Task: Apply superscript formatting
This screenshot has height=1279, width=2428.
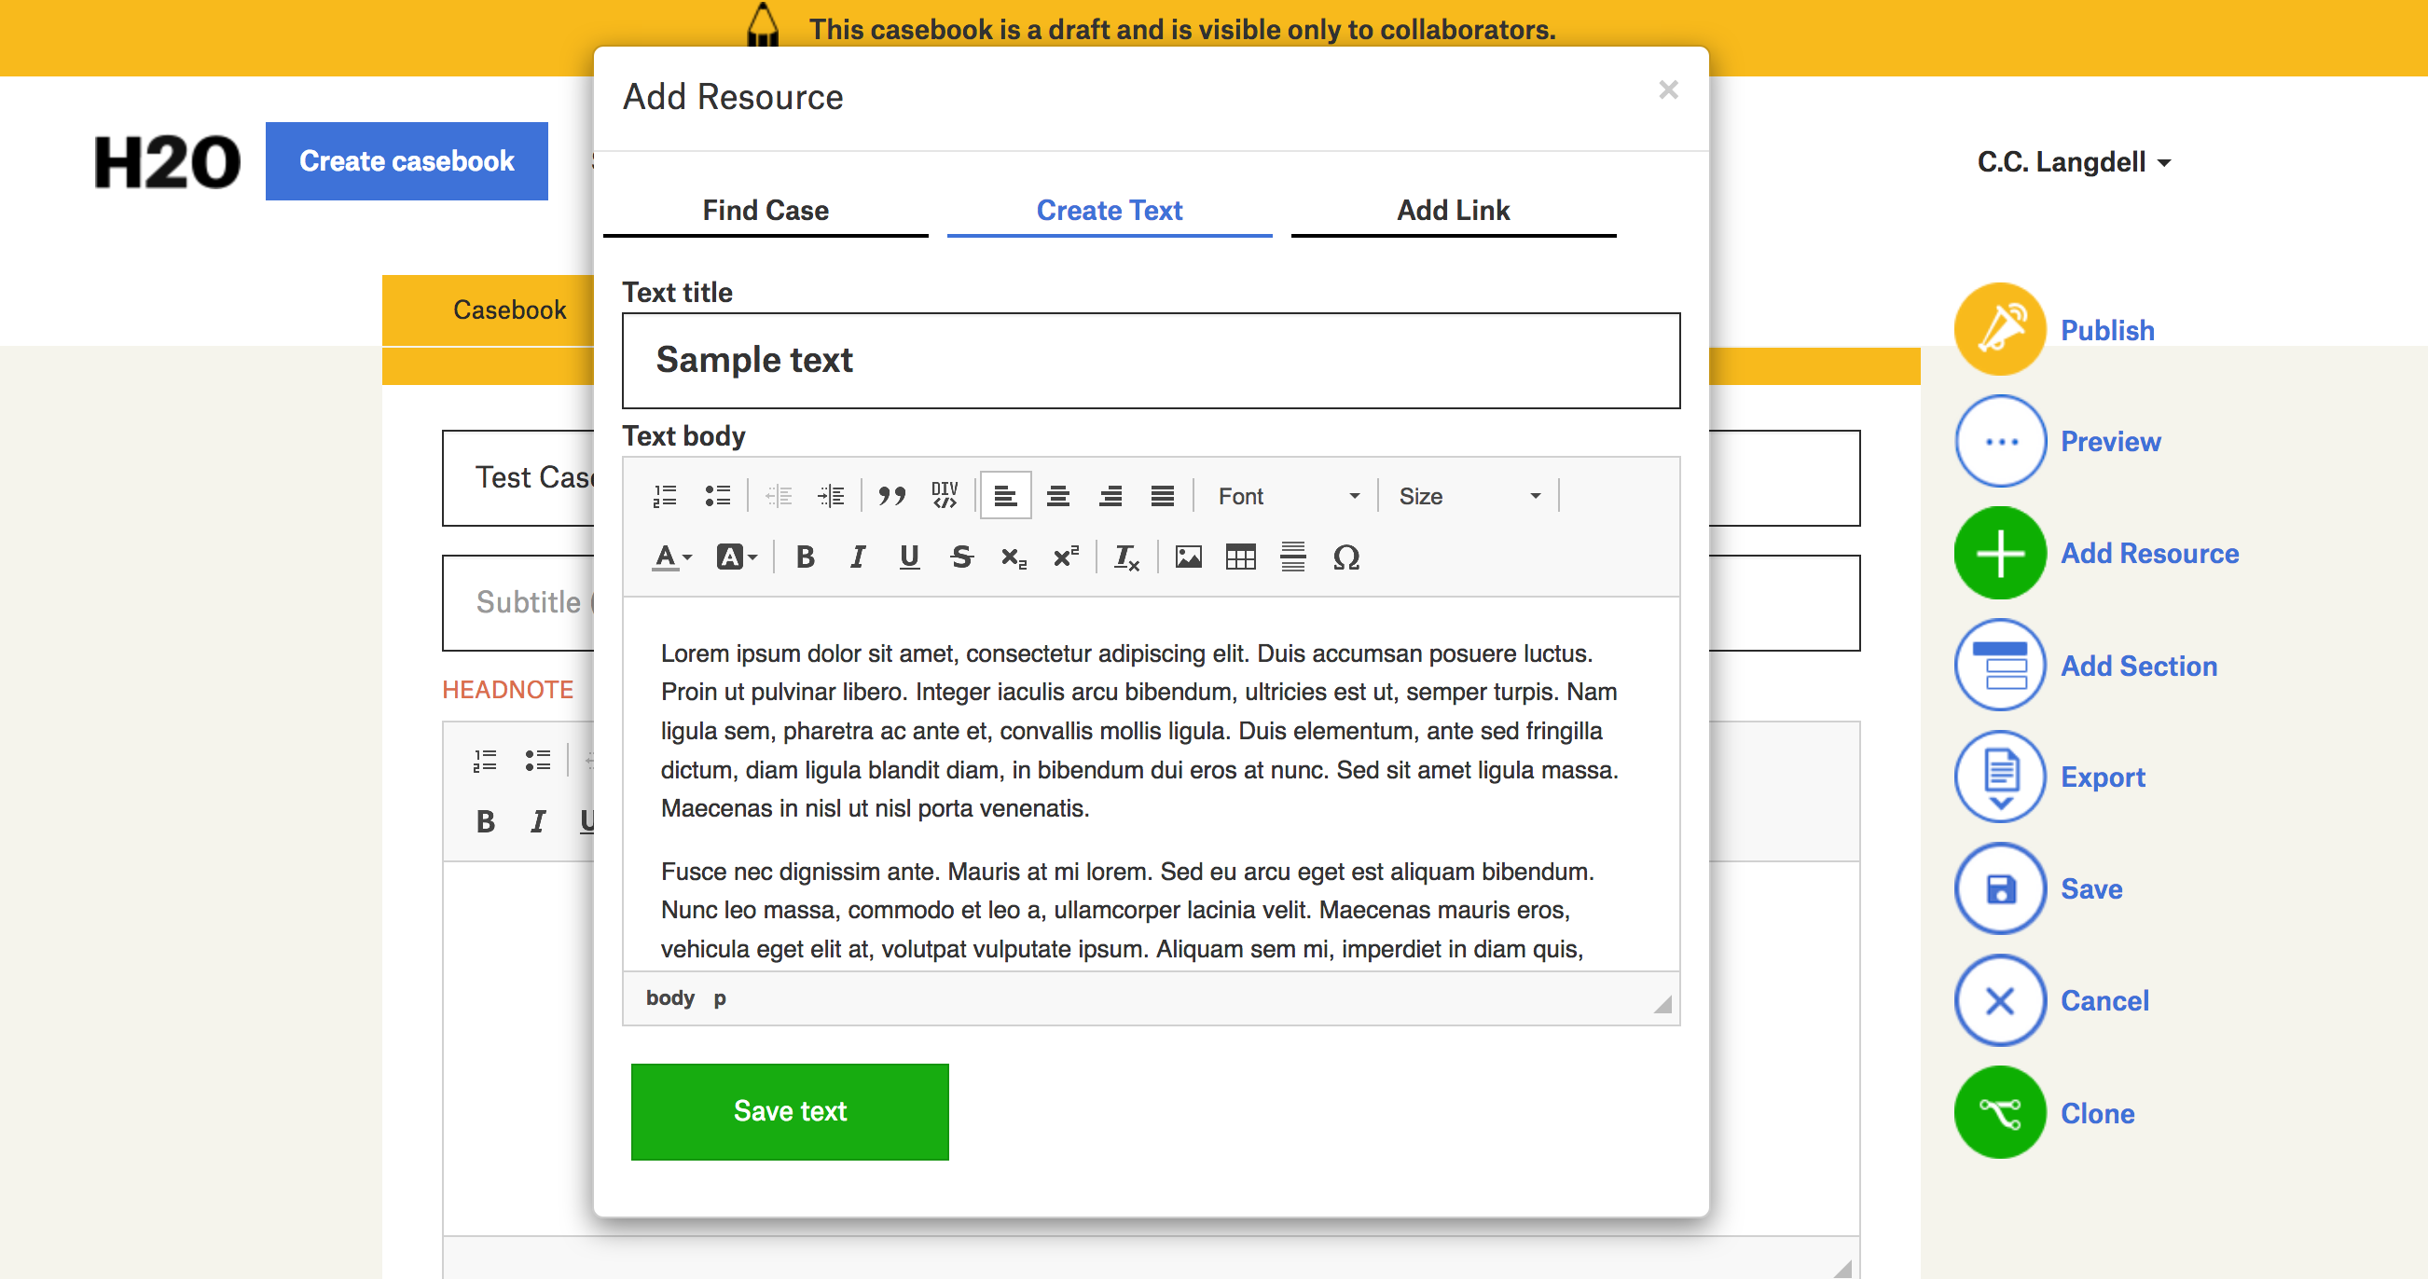Action: coord(1066,557)
